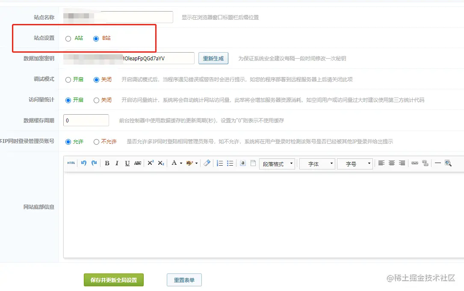Click the 重置表单 reset form button

tap(184, 280)
